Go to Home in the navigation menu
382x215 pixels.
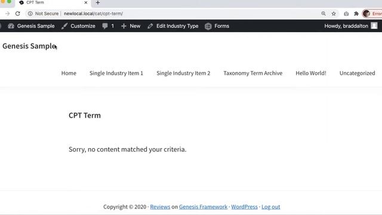(x=69, y=73)
